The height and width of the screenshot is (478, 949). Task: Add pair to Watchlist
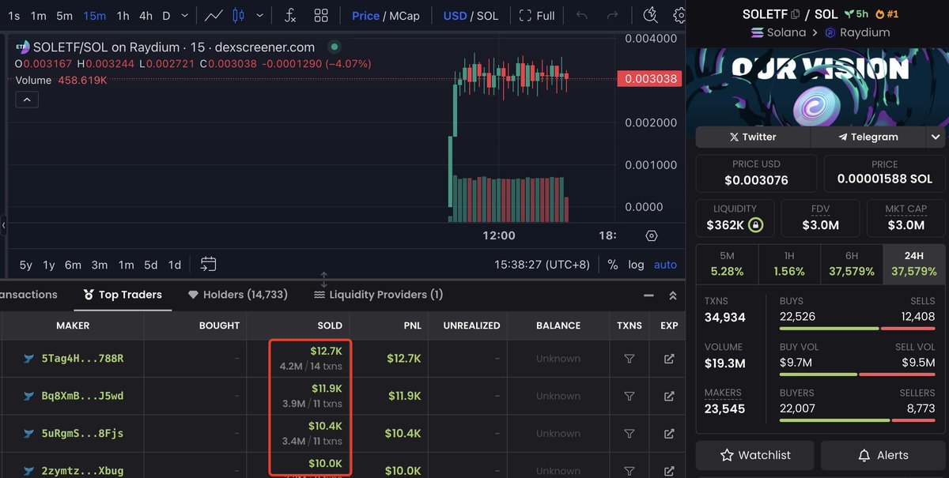(755, 455)
